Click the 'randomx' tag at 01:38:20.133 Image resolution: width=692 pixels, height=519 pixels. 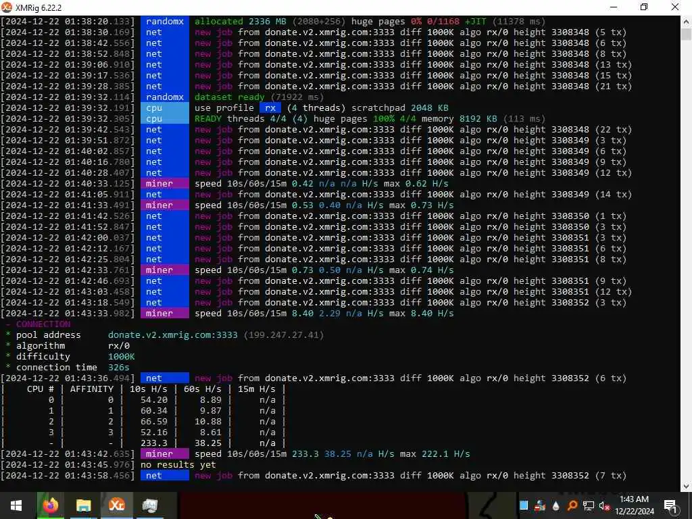pyautogui.click(x=165, y=21)
